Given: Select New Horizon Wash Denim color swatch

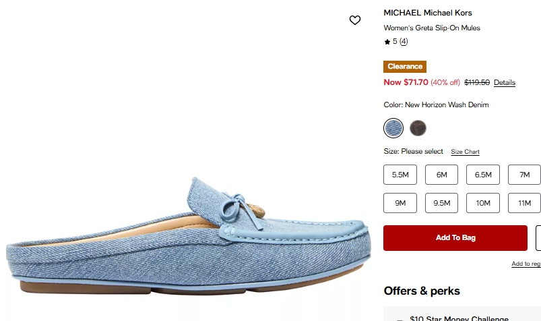Looking at the screenshot, I should tap(393, 128).
